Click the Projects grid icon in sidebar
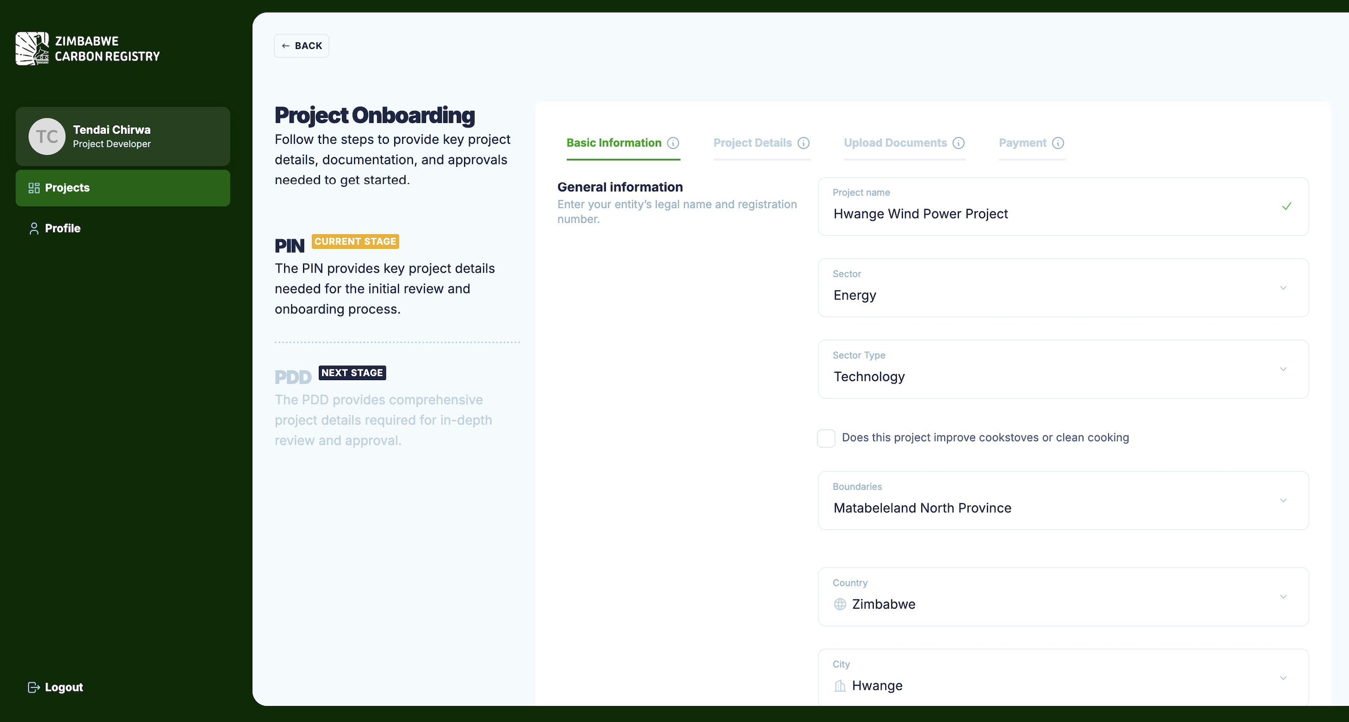Viewport: 1349px width, 722px height. click(x=34, y=188)
